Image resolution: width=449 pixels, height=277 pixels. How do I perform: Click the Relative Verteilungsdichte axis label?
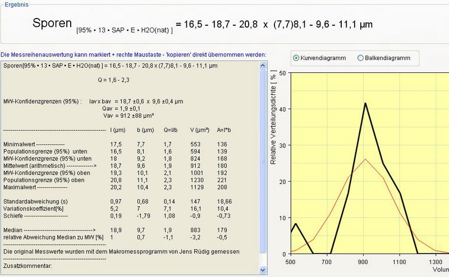point(274,163)
